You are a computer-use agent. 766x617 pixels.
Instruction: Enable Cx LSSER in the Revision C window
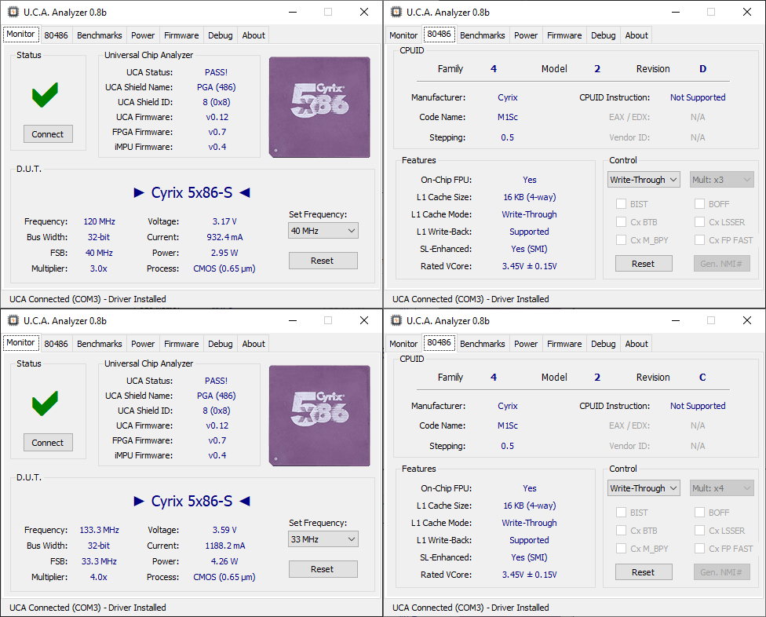pyautogui.click(x=699, y=530)
